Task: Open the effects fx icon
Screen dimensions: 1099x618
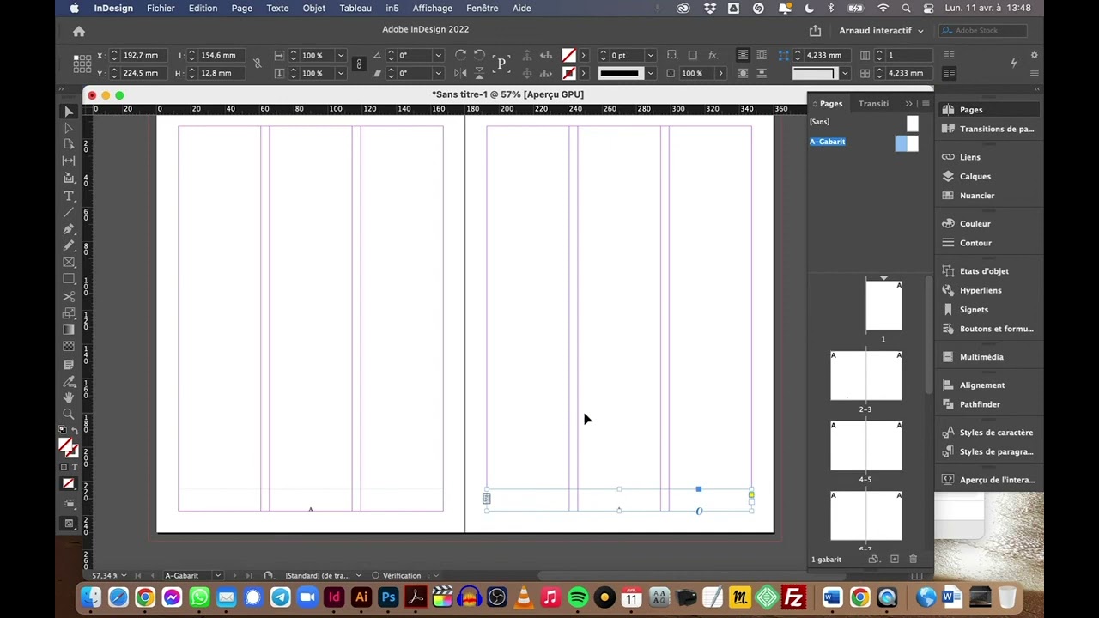Action: coord(713,55)
